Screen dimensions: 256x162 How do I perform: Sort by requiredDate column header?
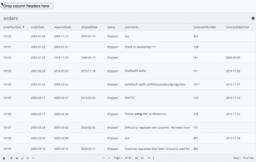[x=63, y=27]
